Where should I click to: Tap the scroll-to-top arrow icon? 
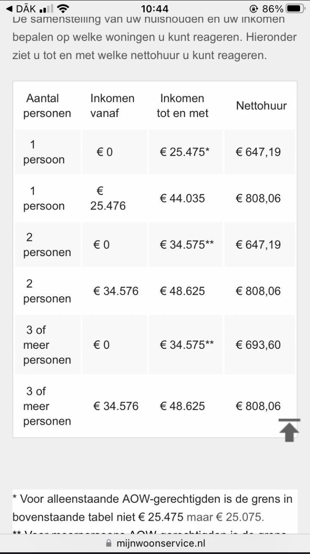point(289,430)
